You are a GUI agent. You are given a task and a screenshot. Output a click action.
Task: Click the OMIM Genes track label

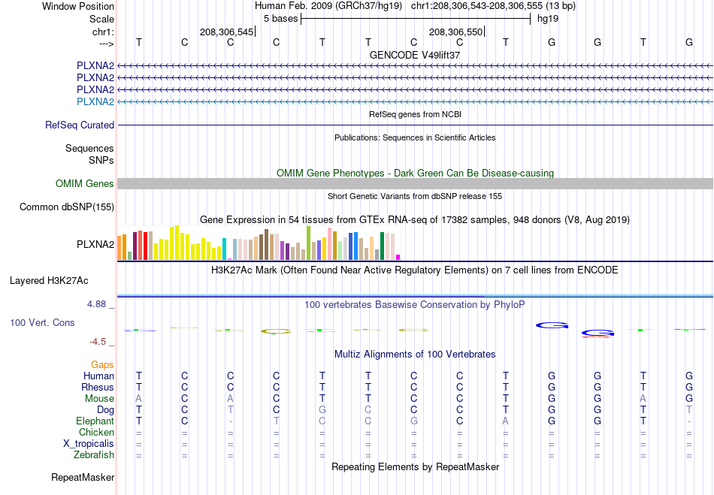(85, 184)
